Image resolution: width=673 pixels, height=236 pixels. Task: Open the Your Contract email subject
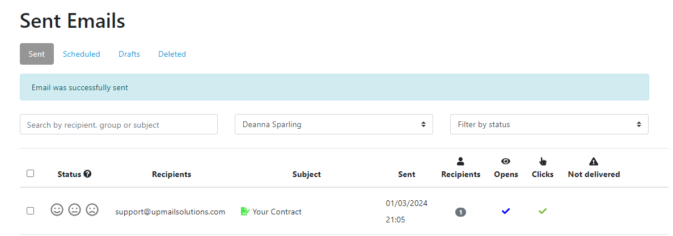tap(277, 212)
